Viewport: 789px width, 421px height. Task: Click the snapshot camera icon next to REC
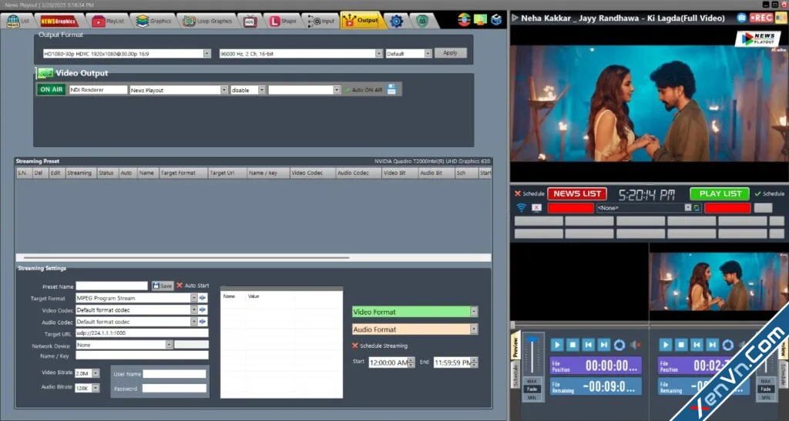pos(741,18)
